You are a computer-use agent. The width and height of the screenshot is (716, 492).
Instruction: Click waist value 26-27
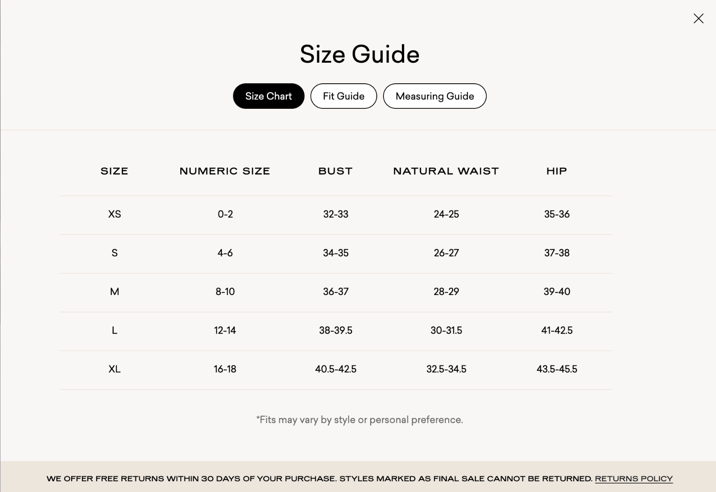446,253
